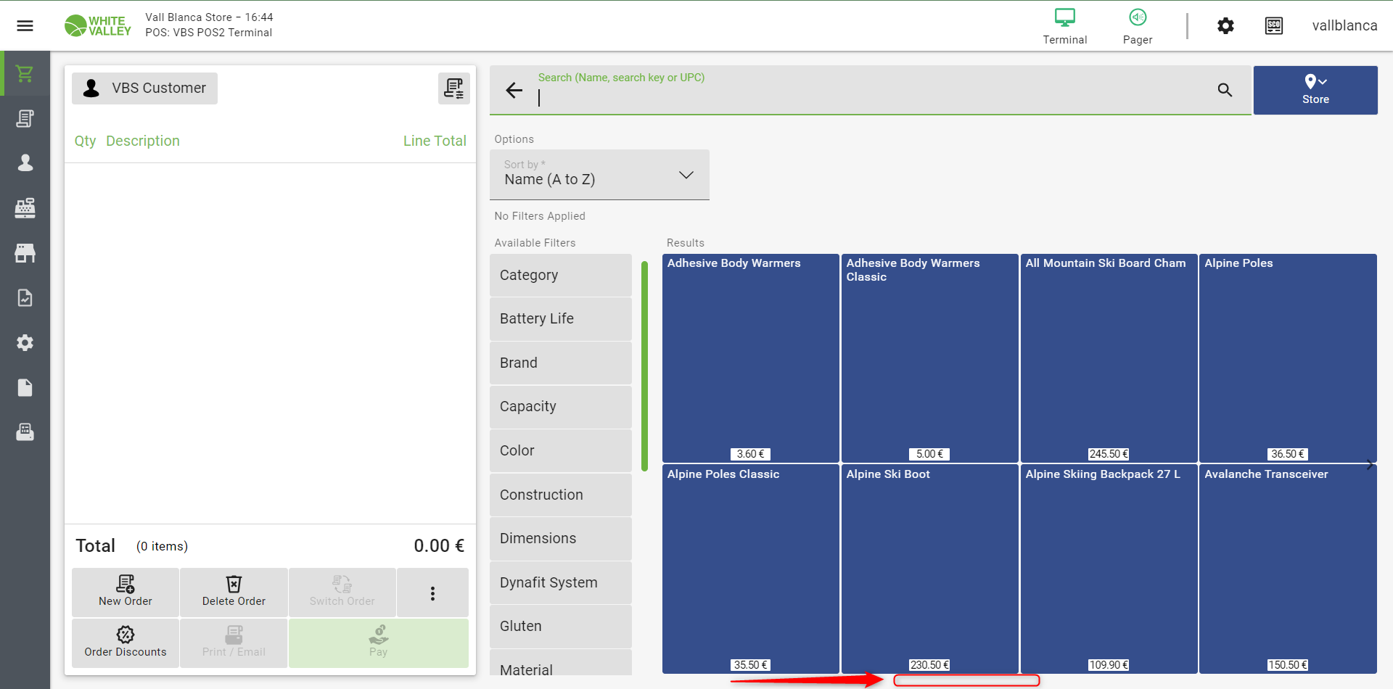Image resolution: width=1393 pixels, height=689 pixels.
Task: Open the self-checkout SCO icon
Action: 1274,26
